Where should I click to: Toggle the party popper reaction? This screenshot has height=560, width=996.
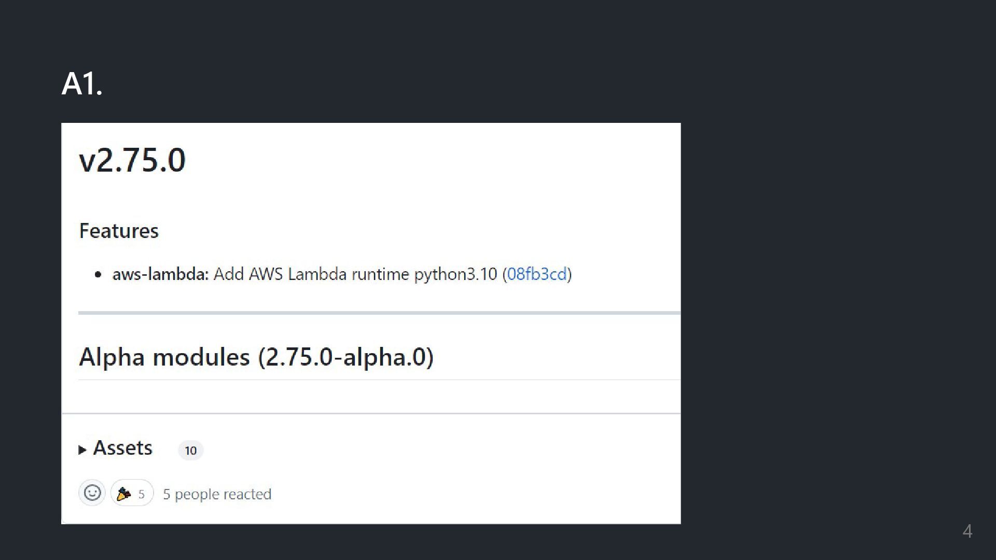coord(132,493)
